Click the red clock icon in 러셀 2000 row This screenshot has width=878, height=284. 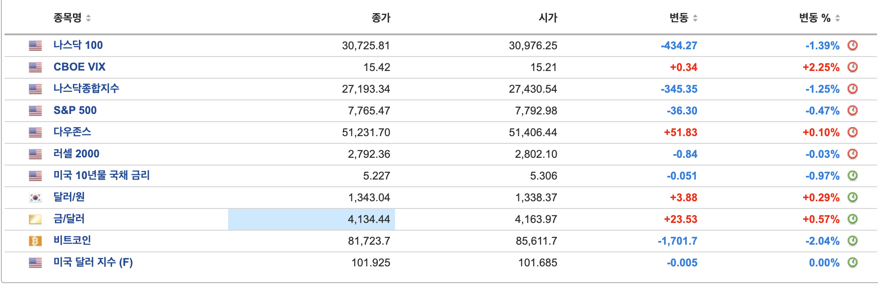point(853,154)
